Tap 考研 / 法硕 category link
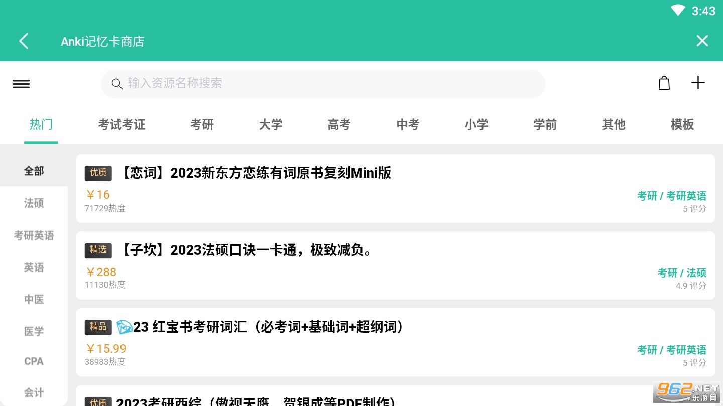The image size is (723, 406). pyautogui.click(x=681, y=273)
